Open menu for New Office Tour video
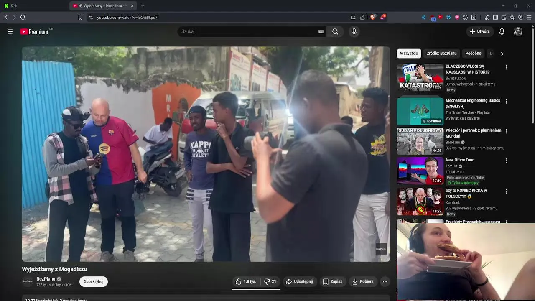Screen dimensions: 535x301 click(506, 161)
